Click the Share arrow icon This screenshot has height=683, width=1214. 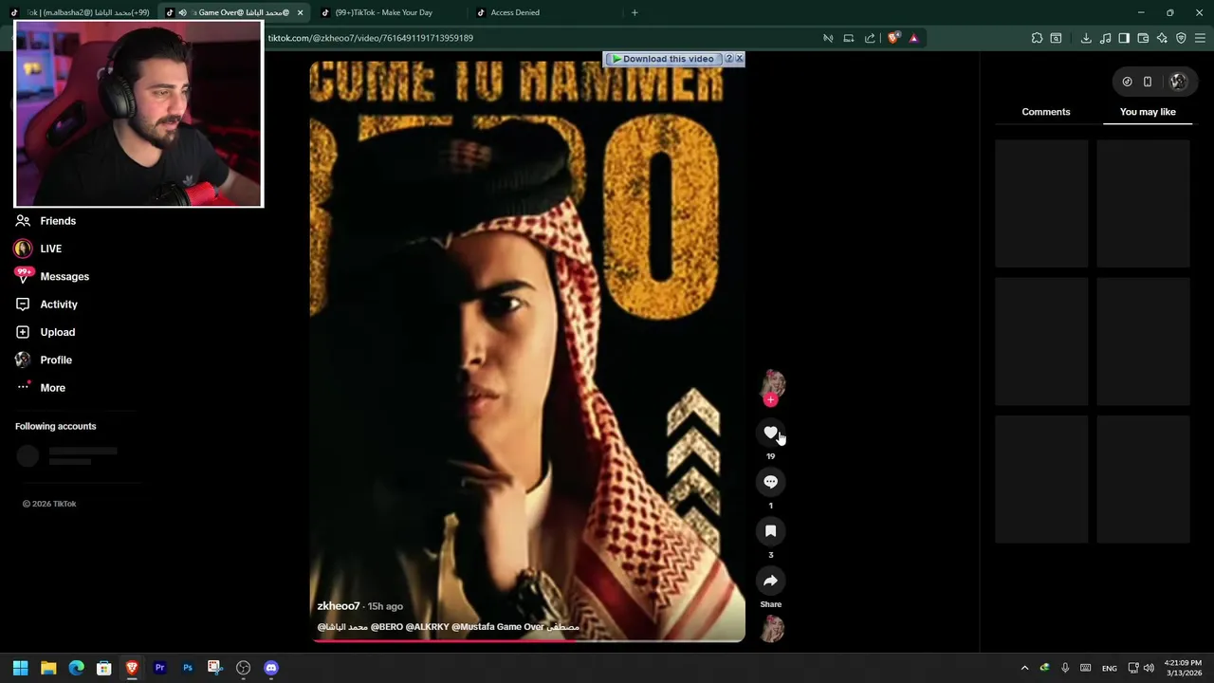770,581
